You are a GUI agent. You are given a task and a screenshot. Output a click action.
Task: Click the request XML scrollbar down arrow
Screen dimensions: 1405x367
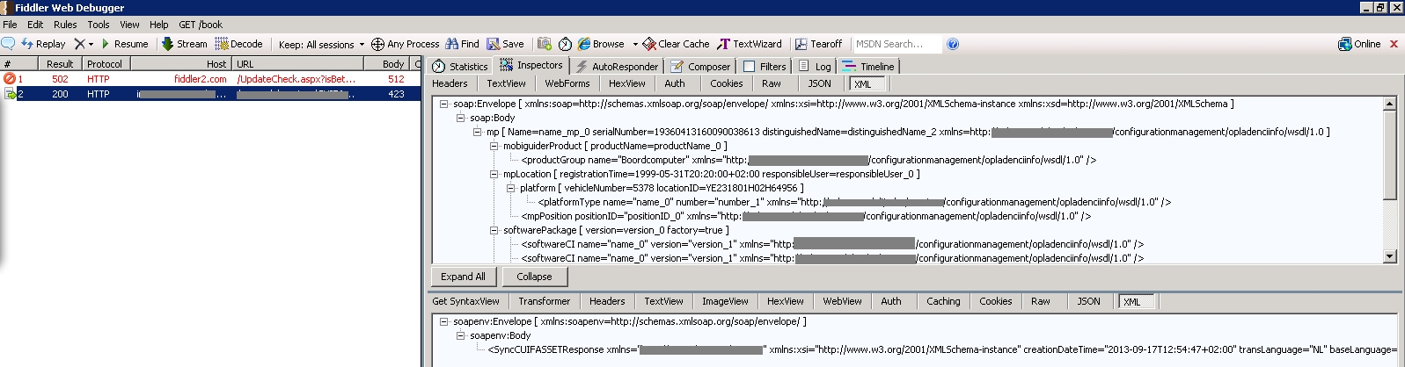click(x=1390, y=256)
